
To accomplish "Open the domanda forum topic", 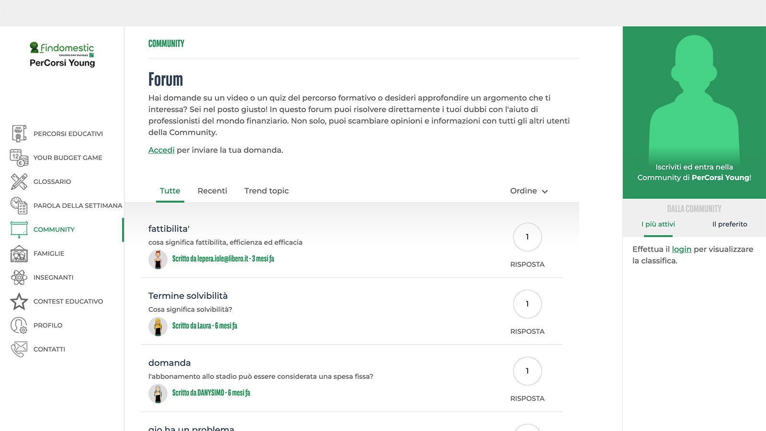I will [x=169, y=363].
